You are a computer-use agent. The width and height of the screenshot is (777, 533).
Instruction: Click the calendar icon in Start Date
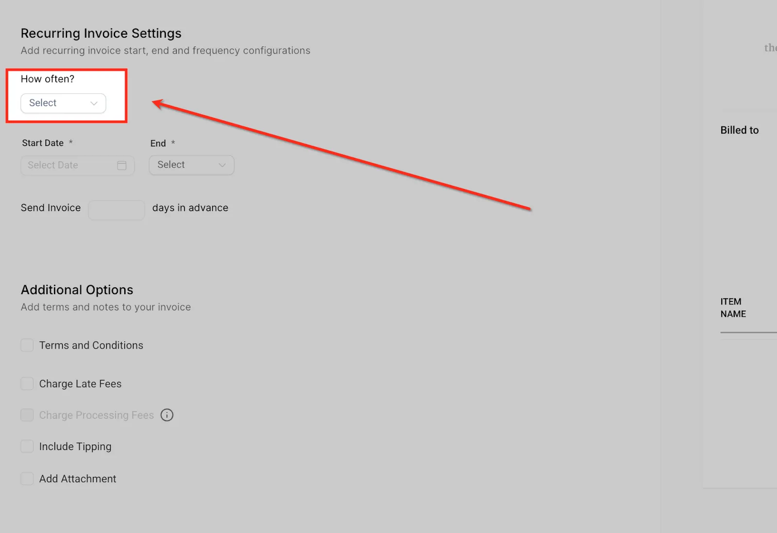click(x=122, y=165)
